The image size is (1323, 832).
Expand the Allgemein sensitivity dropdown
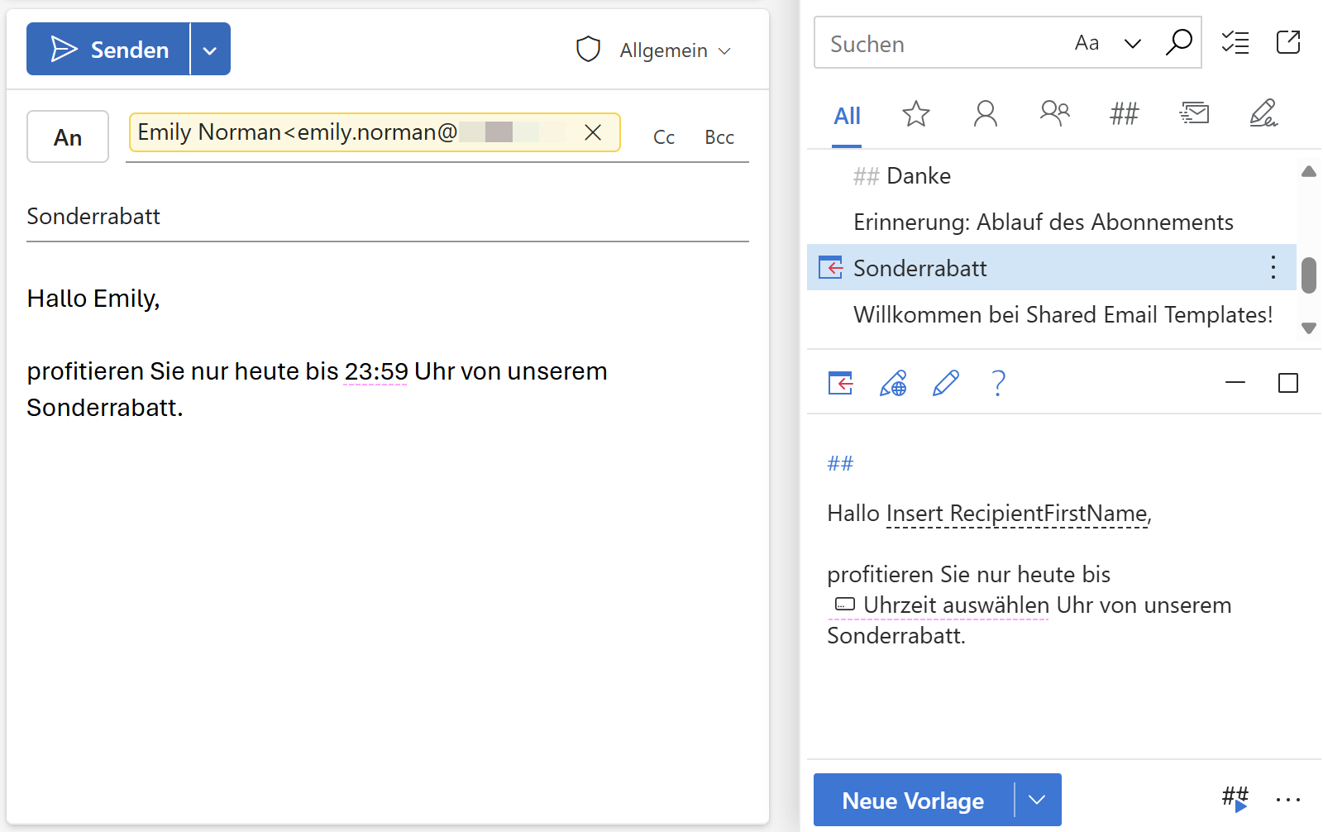pos(676,50)
